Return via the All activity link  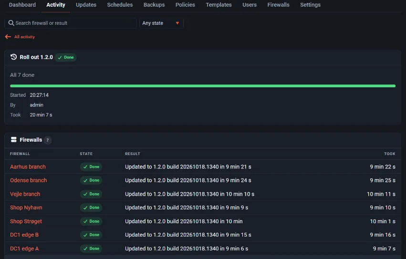[x=24, y=37]
